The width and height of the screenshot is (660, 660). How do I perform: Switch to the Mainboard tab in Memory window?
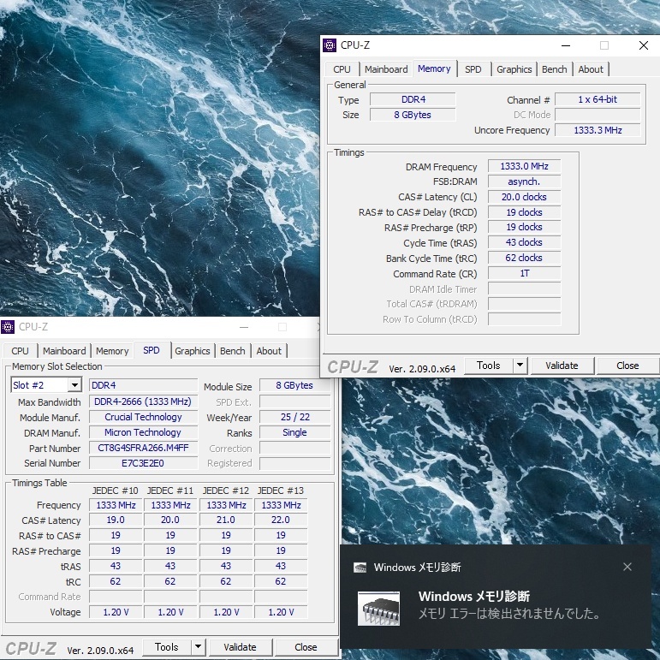[386, 69]
